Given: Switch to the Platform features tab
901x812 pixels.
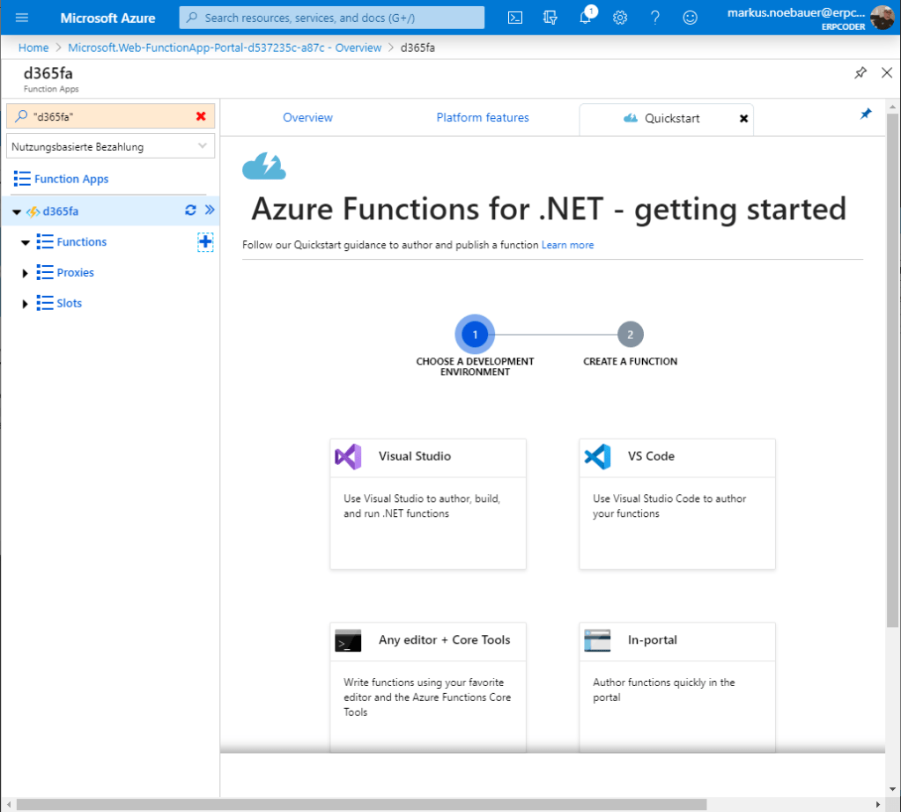Looking at the screenshot, I should coord(482,117).
